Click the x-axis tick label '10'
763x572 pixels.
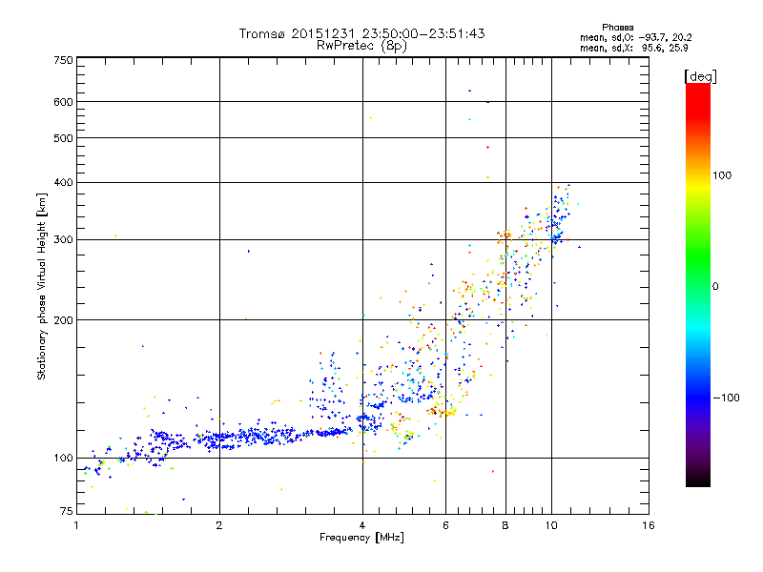tap(551, 525)
